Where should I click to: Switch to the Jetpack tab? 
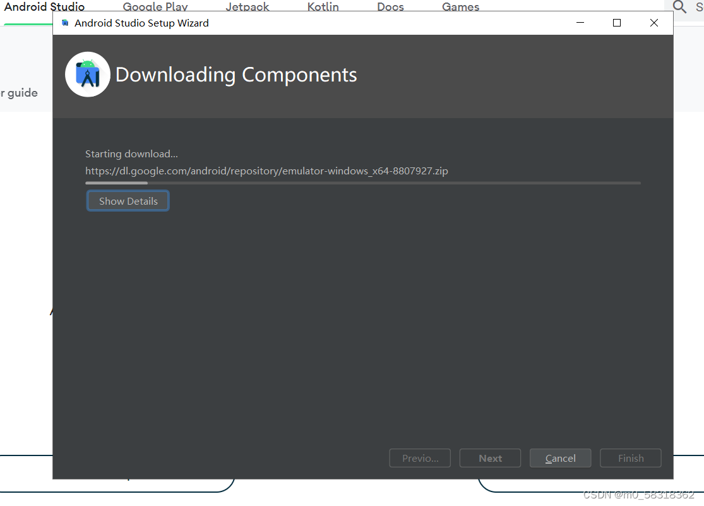248,6
